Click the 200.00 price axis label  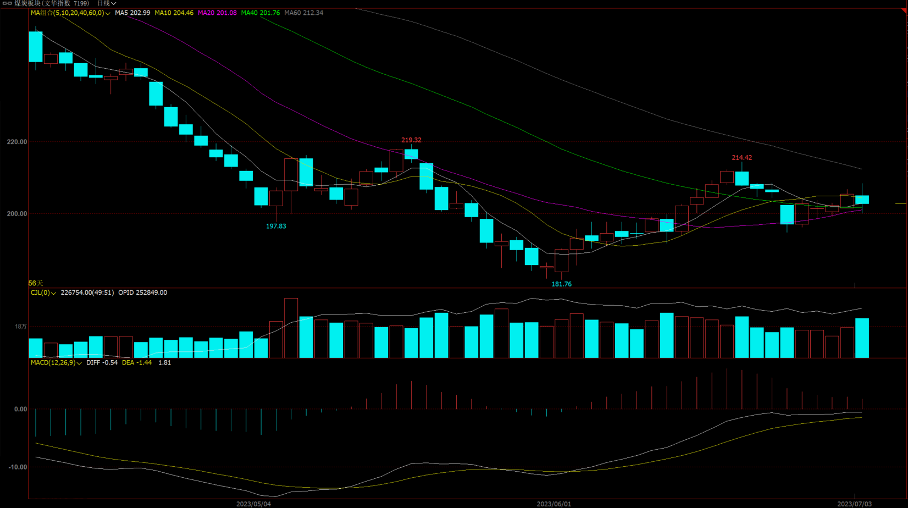(x=17, y=214)
